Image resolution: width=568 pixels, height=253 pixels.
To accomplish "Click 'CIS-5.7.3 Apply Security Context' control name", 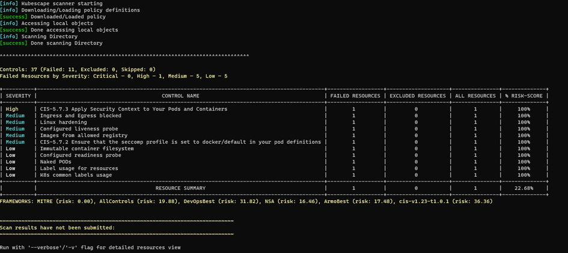I will click(x=133, y=109).
